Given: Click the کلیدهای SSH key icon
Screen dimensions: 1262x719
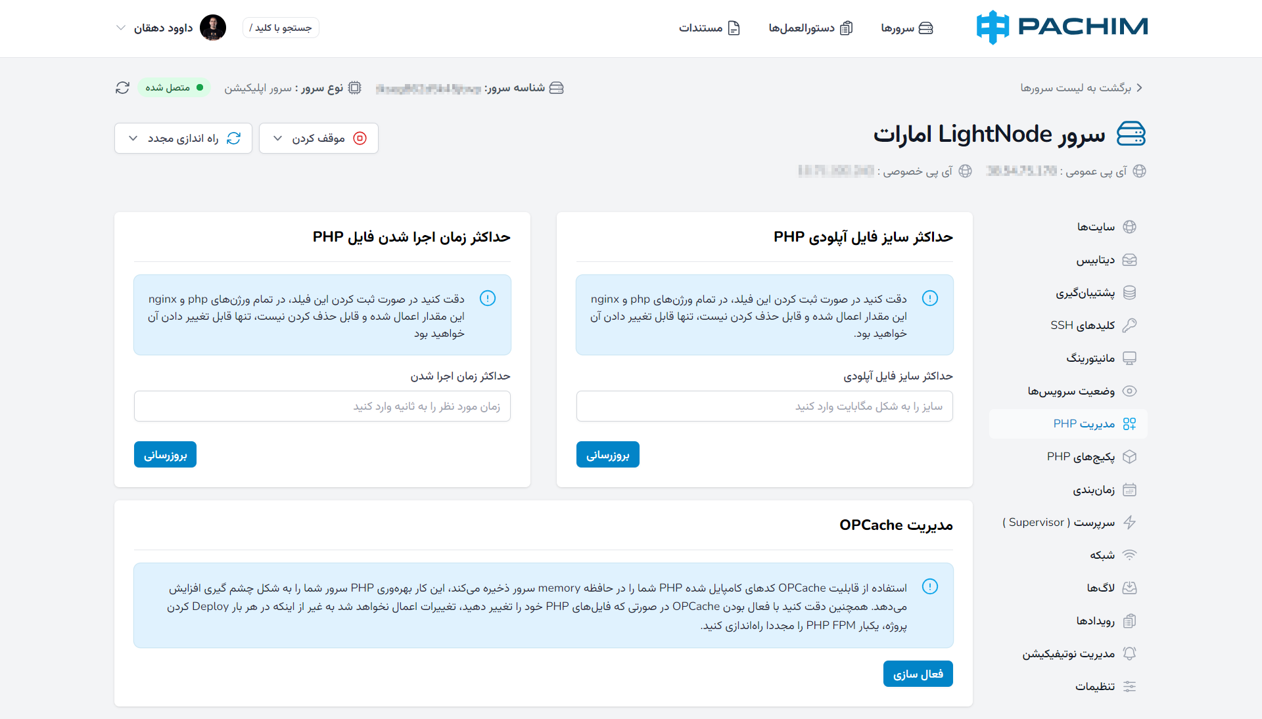Looking at the screenshot, I should pos(1129,326).
